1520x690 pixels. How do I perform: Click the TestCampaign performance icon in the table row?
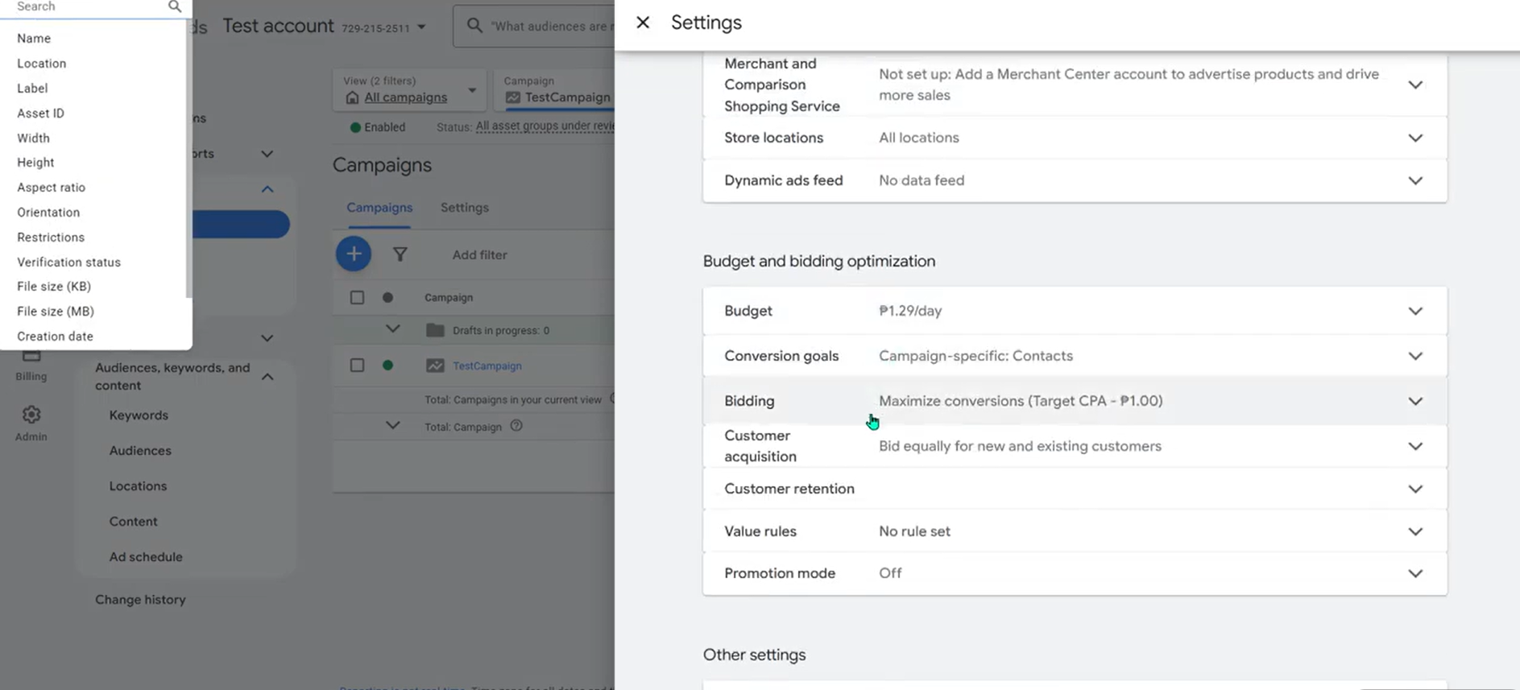pyautogui.click(x=435, y=366)
